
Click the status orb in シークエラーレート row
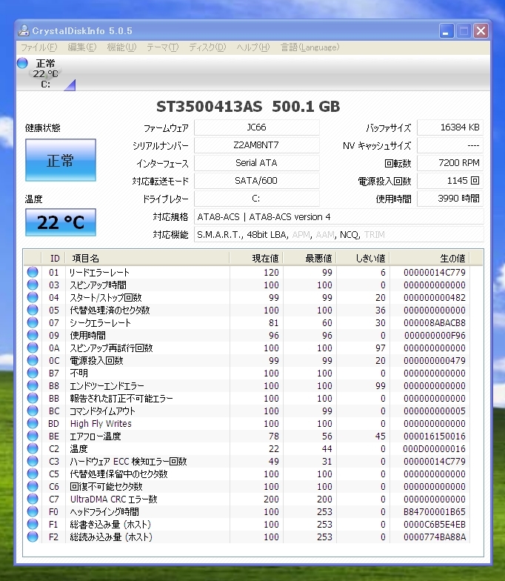33,322
